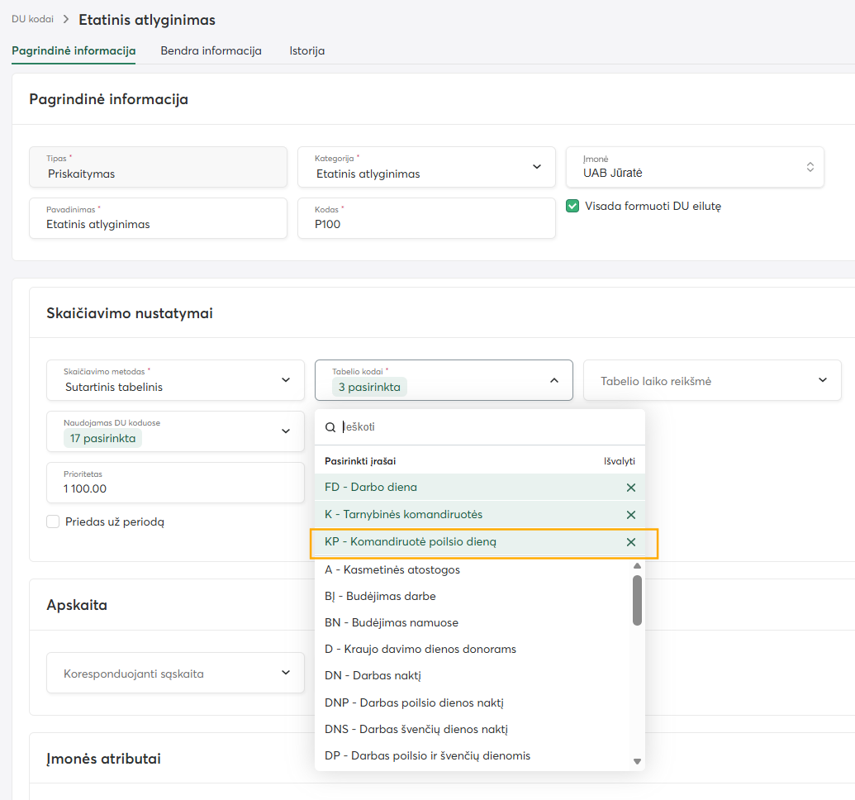Image resolution: width=855 pixels, height=800 pixels.
Task: Enable the Priedas už periodą checkbox
Action: (x=53, y=521)
